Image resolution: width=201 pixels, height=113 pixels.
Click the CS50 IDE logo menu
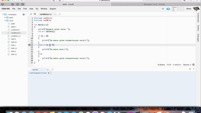point(6,9)
